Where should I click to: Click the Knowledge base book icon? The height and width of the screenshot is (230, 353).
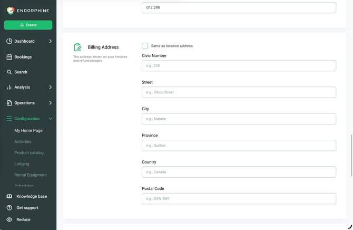point(9,196)
